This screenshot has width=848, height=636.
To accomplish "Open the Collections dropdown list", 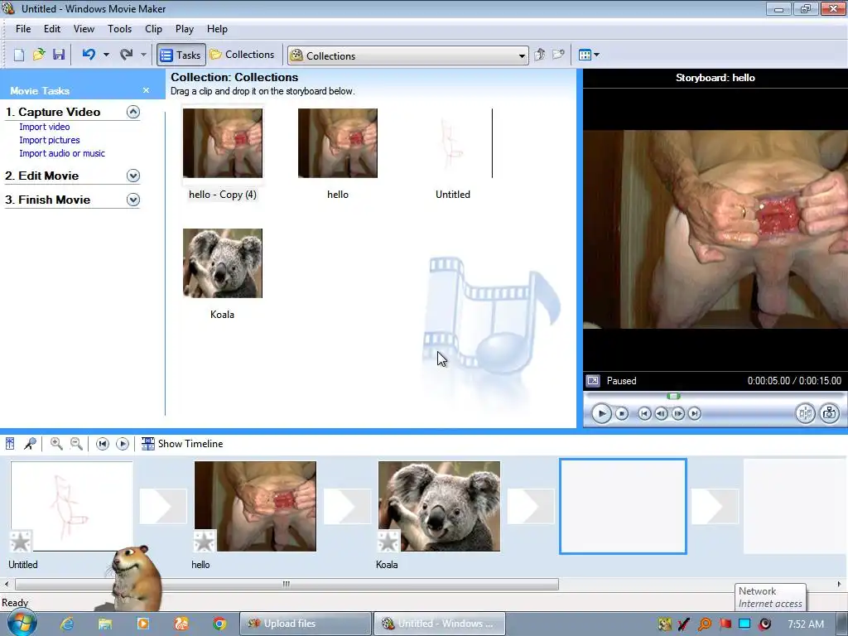I will click(522, 55).
